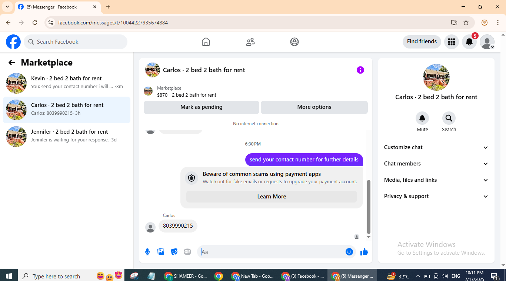Open Chrome three-dot menu
Viewport: 506px width, 281px height.
[x=497, y=23]
